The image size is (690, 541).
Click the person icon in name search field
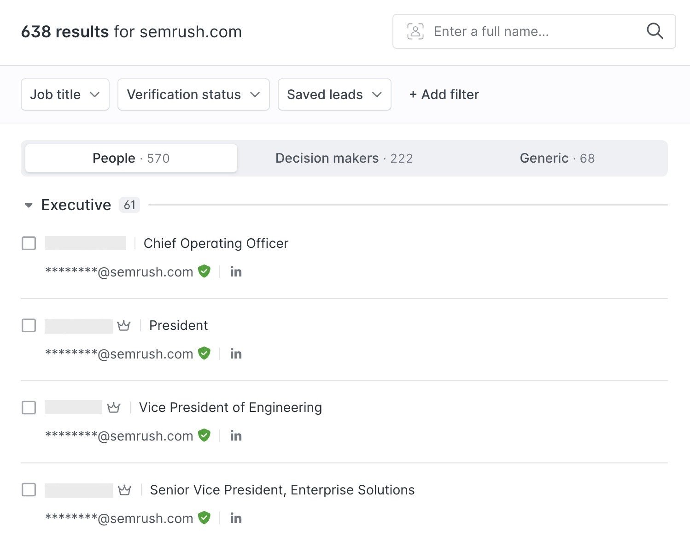pyautogui.click(x=415, y=31)
